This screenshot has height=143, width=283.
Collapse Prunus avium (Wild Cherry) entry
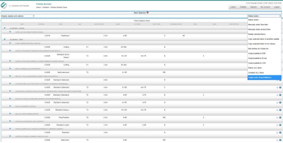pyautogui.click(x=10, y=121)
